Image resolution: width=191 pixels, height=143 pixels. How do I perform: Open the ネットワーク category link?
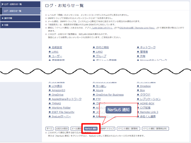pyautogui.click(x=148, y=47)
